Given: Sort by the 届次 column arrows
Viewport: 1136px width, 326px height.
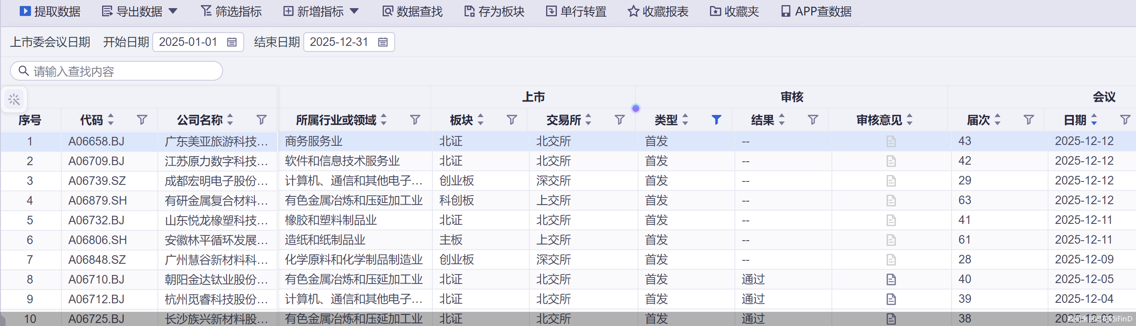Looking at the screenshot, I should pos(997,120).
